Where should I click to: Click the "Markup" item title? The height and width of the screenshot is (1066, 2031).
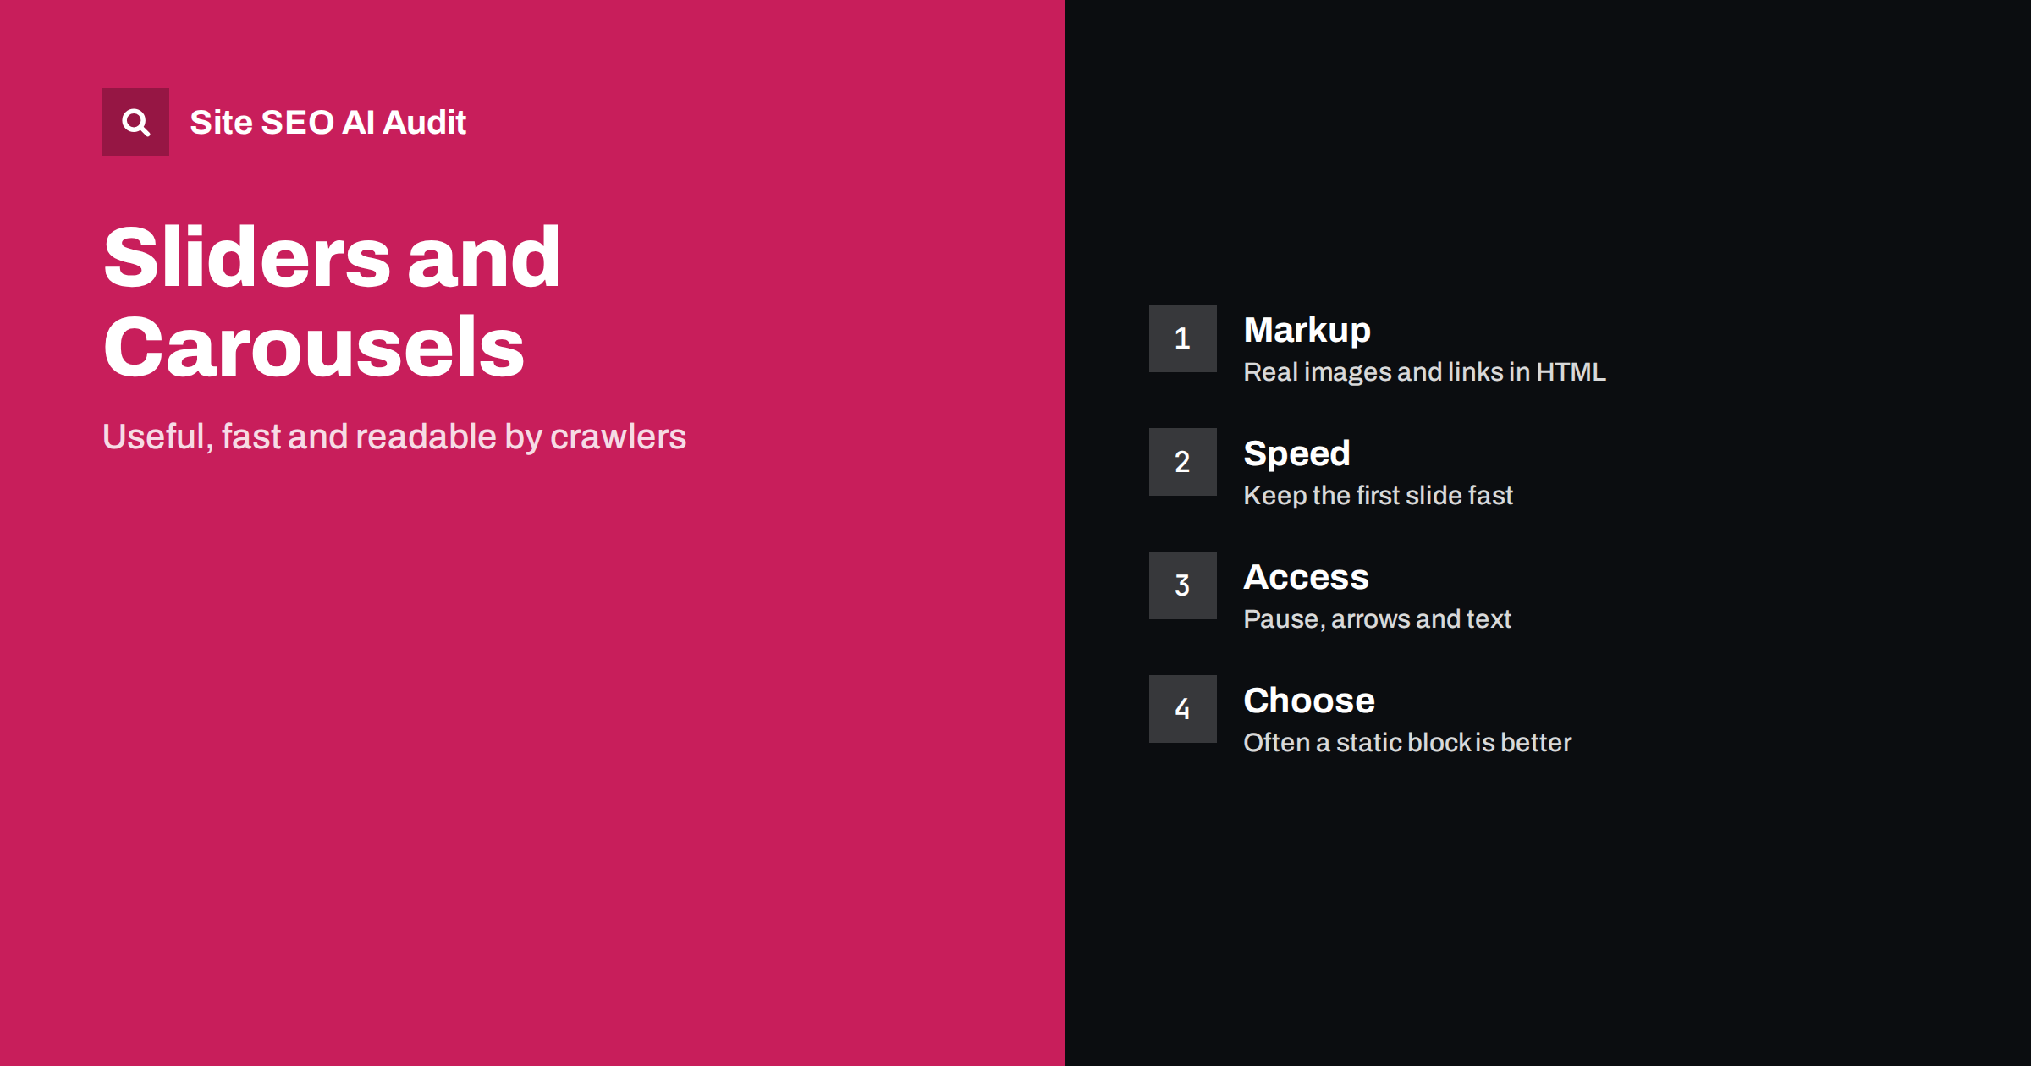point(1307,330)
